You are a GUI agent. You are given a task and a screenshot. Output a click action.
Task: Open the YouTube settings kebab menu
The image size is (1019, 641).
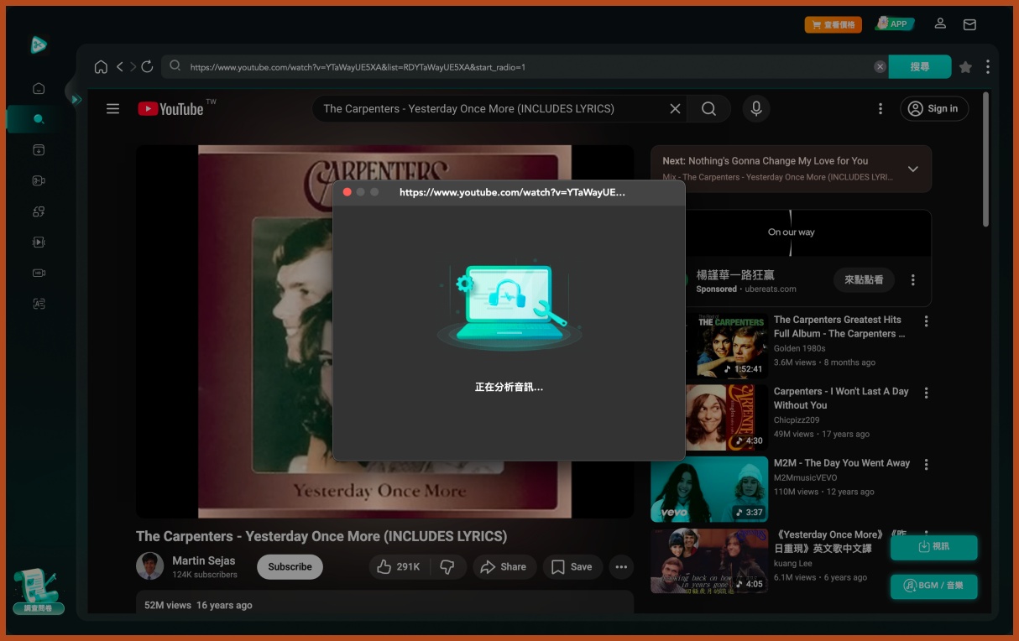(x=880, y=108)
